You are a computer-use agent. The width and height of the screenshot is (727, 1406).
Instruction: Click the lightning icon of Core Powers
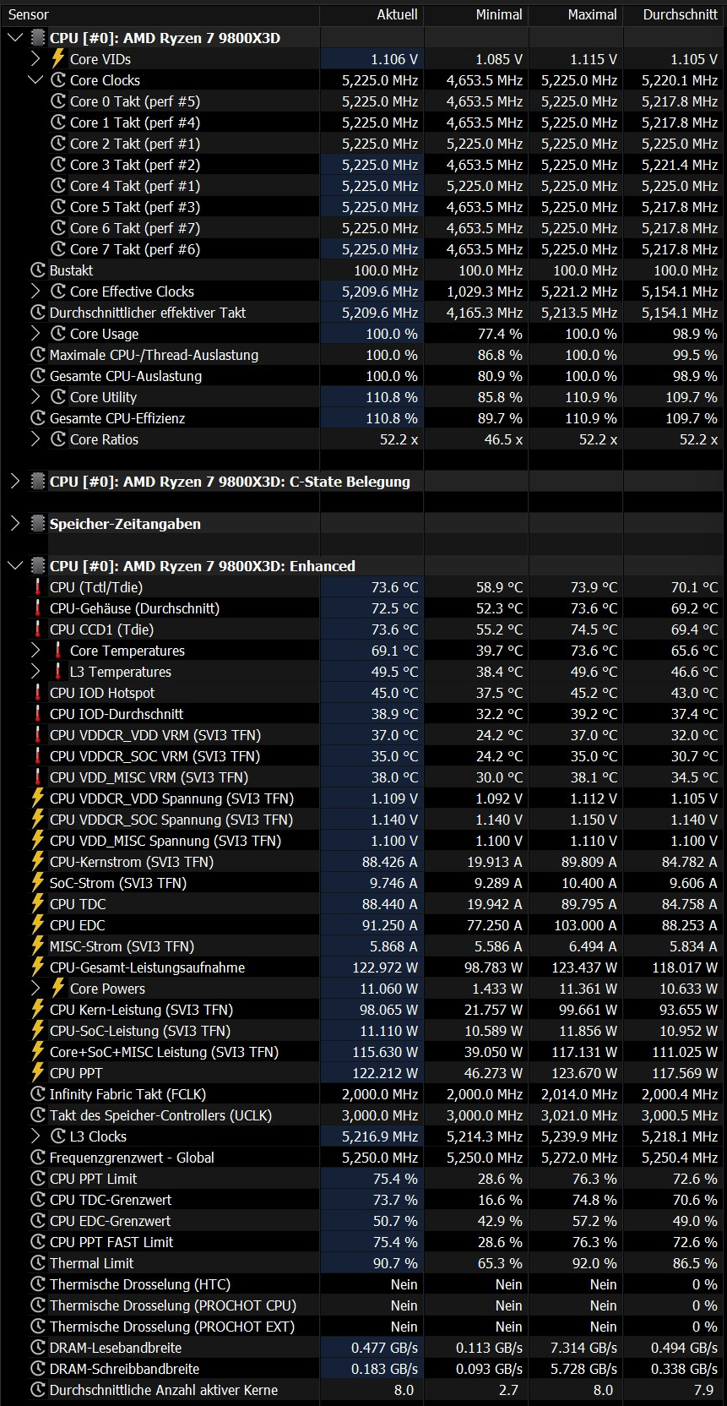[x=58, y=989]
